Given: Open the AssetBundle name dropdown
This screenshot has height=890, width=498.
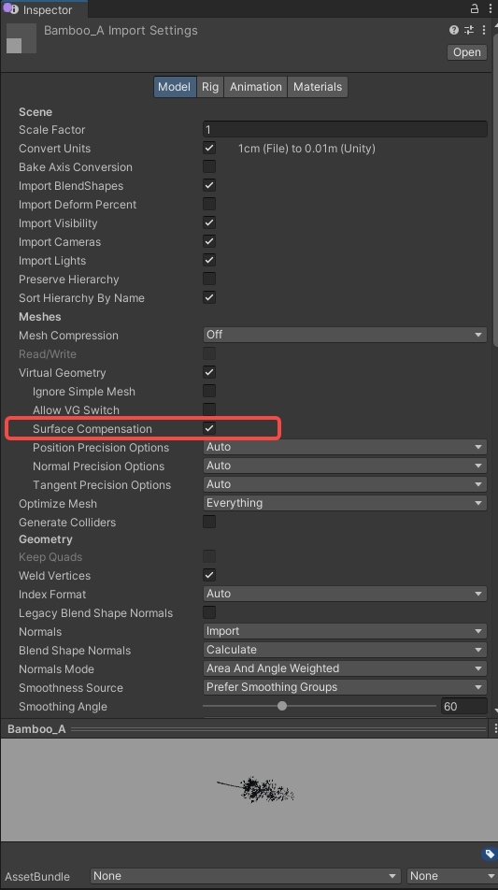Looking at the screenshot, I should pyautogui.click(x=246, y=876).
